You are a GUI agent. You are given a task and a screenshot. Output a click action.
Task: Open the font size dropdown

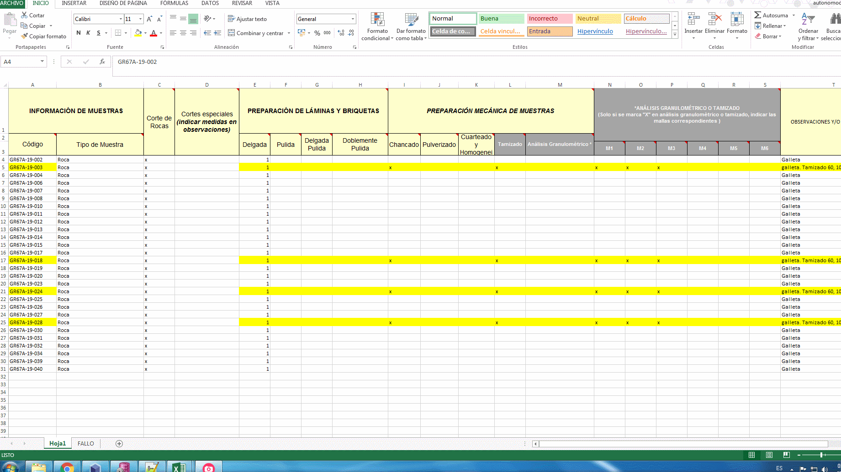click(x=140, y=19)
